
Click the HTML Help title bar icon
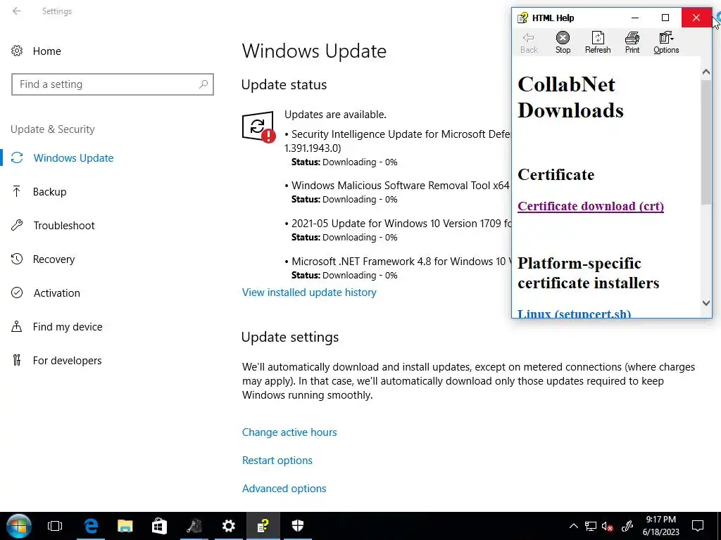click(522, 18)
